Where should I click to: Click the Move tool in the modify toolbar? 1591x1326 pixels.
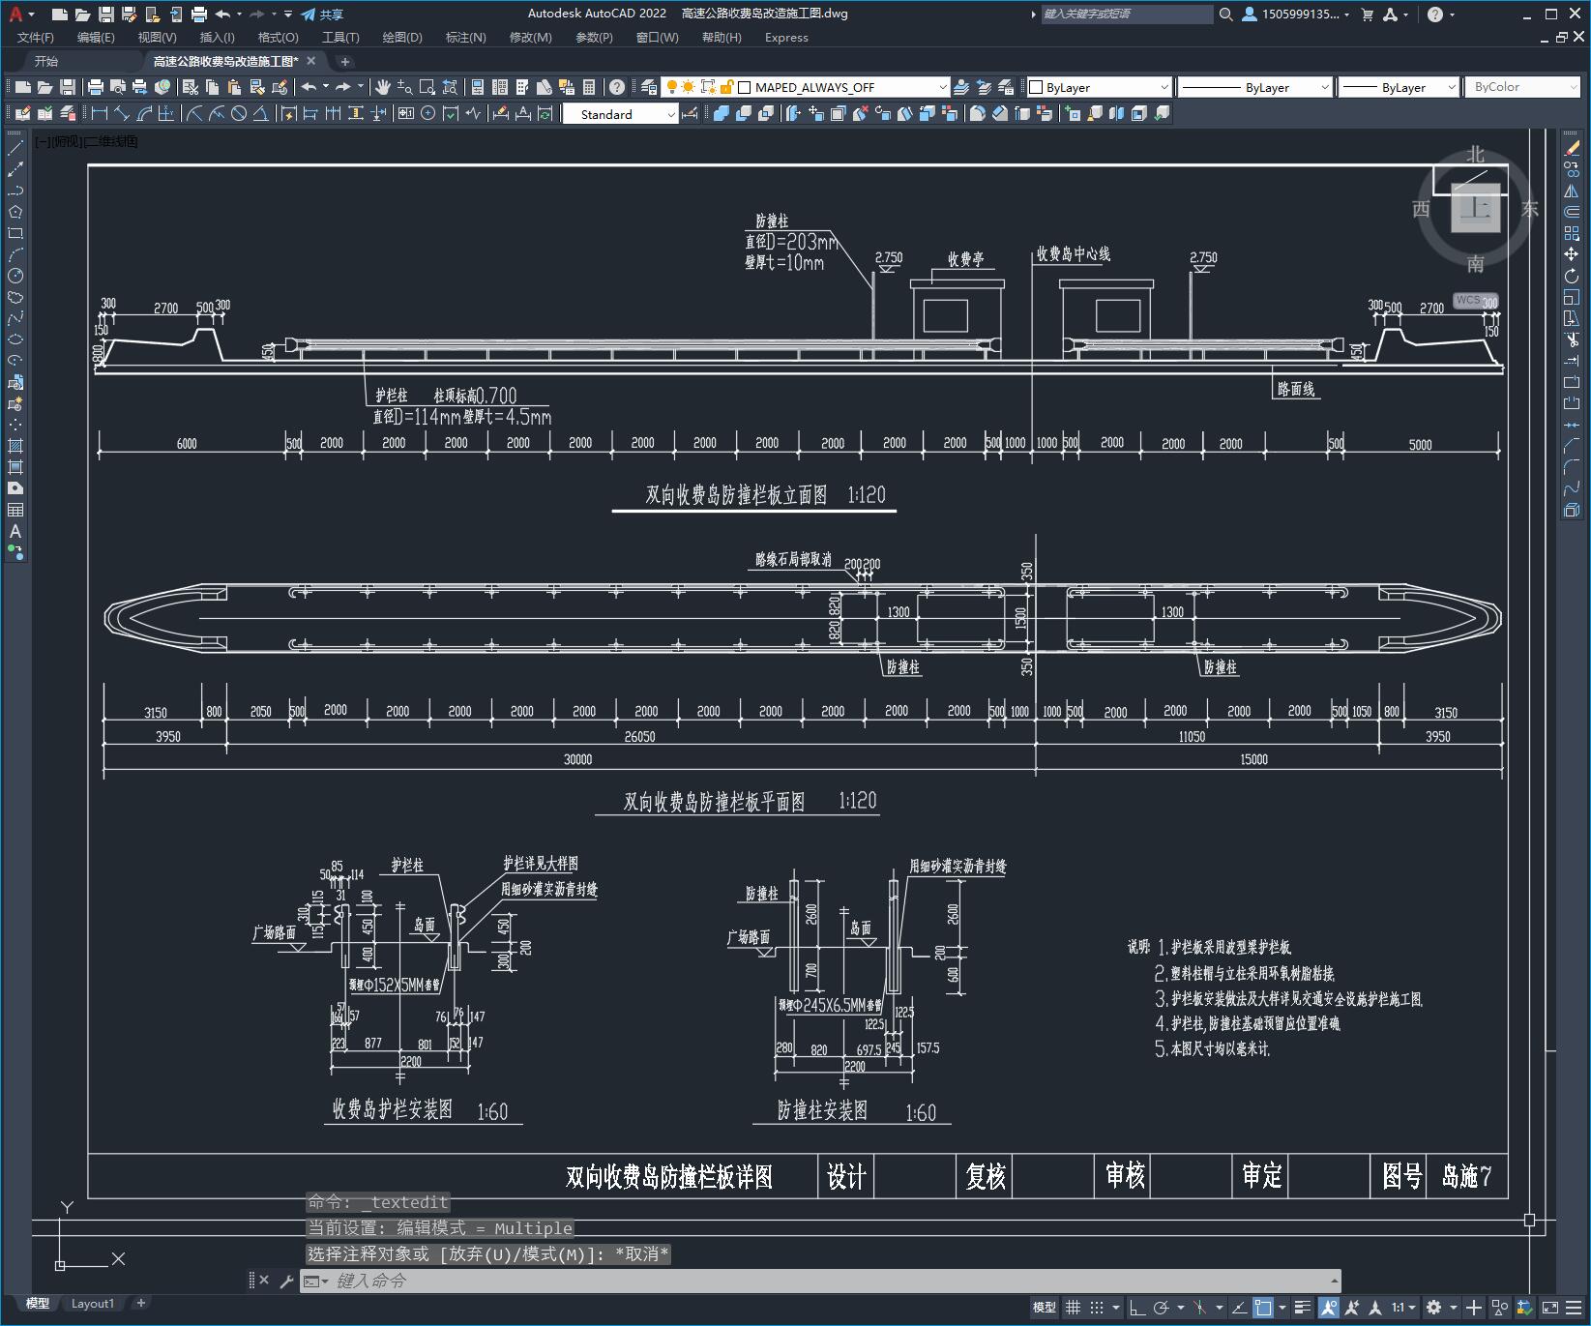click(x=1572, y=254)
